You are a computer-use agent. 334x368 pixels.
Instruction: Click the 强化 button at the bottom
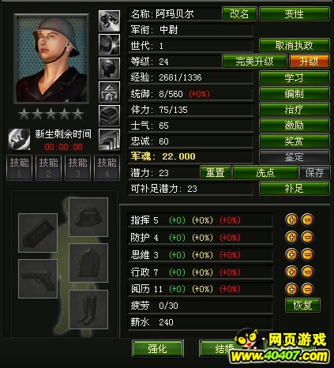pyautogui.click(x=158, y=348)
